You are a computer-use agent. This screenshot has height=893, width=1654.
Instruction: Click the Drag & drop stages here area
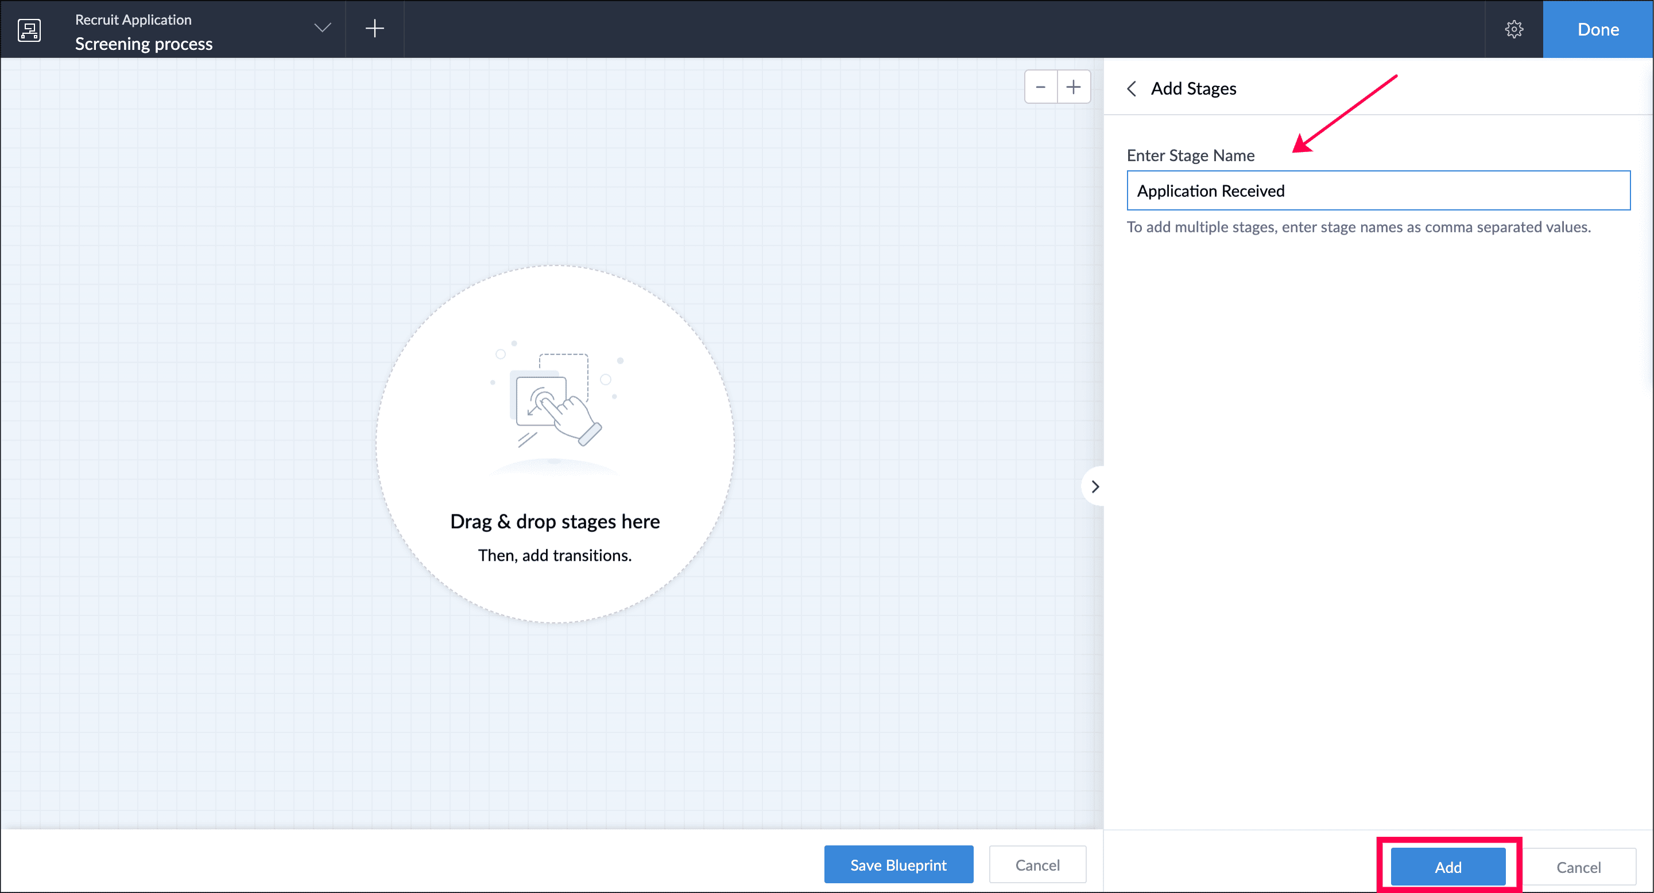(x=555, y=521)
